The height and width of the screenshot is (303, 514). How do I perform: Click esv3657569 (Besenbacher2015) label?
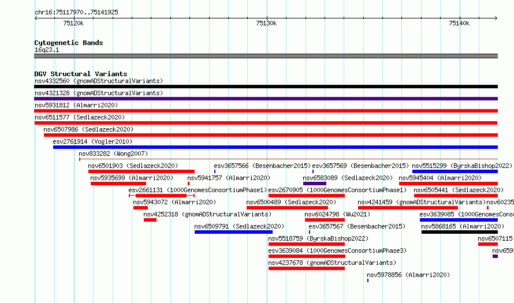pos(360,166)
